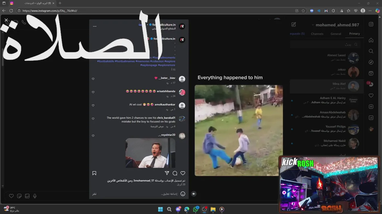
Task: Like the post with heart icon
Action: (183, 173)
